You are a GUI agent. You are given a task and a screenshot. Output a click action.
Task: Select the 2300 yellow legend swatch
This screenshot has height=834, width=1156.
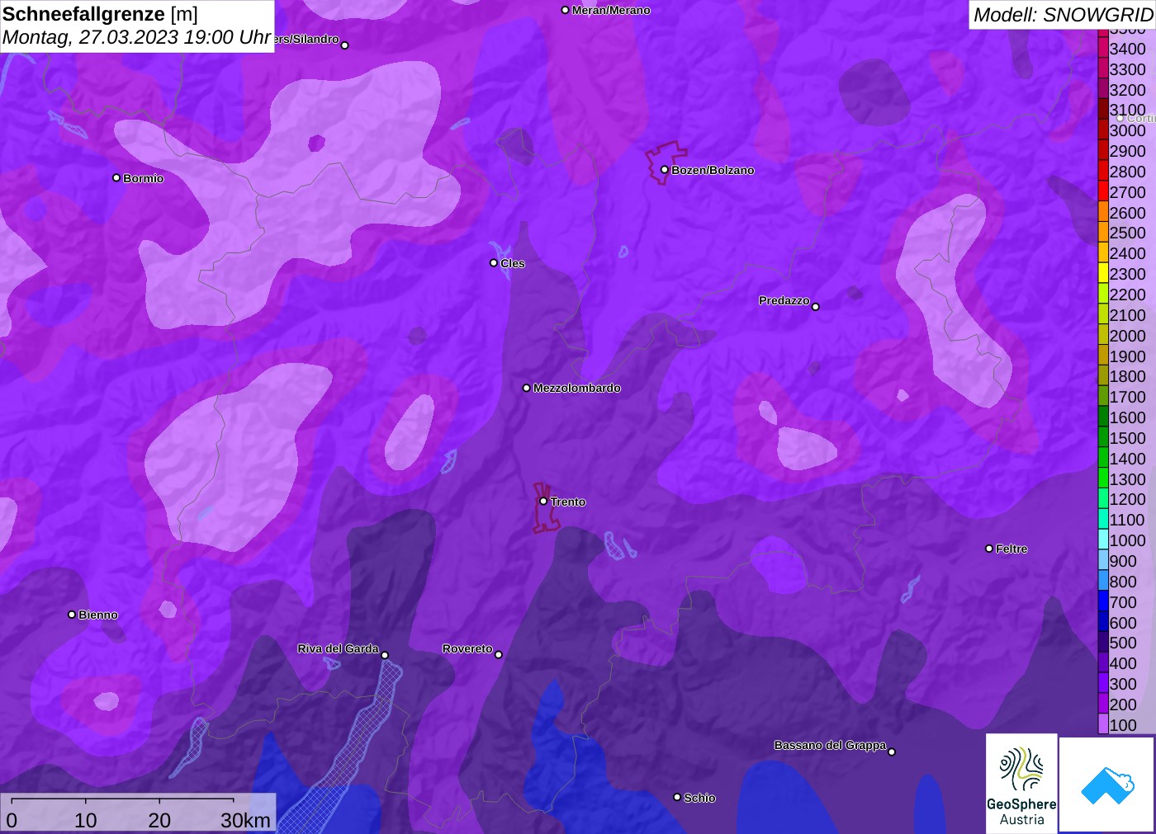[x=1103, y=274]
